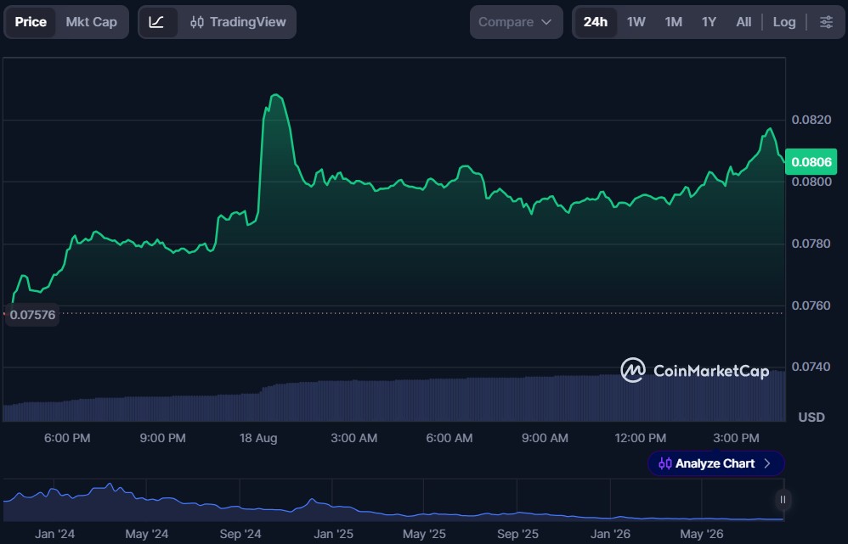Click the 9:00 AM time axis label
This screenshot has height=544, width=848.
[545, 438]
